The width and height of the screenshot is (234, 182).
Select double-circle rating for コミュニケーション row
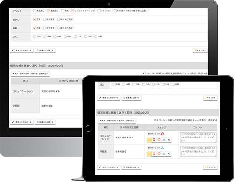154,140
